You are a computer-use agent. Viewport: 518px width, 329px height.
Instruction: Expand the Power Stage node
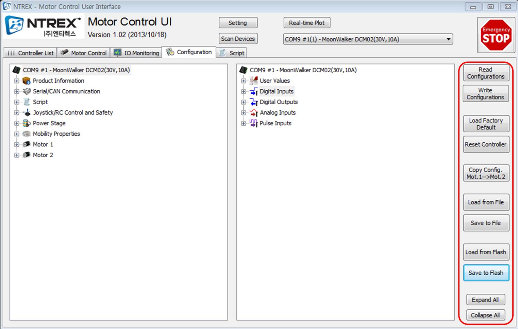point(16,123)
